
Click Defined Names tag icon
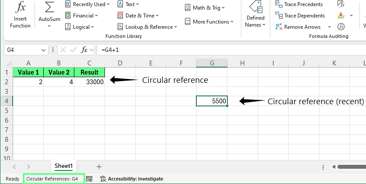pos(256,7)
